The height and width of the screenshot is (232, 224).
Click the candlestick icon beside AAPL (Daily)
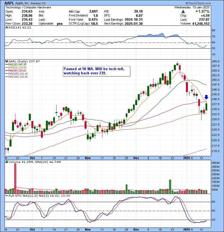point(6,61)
